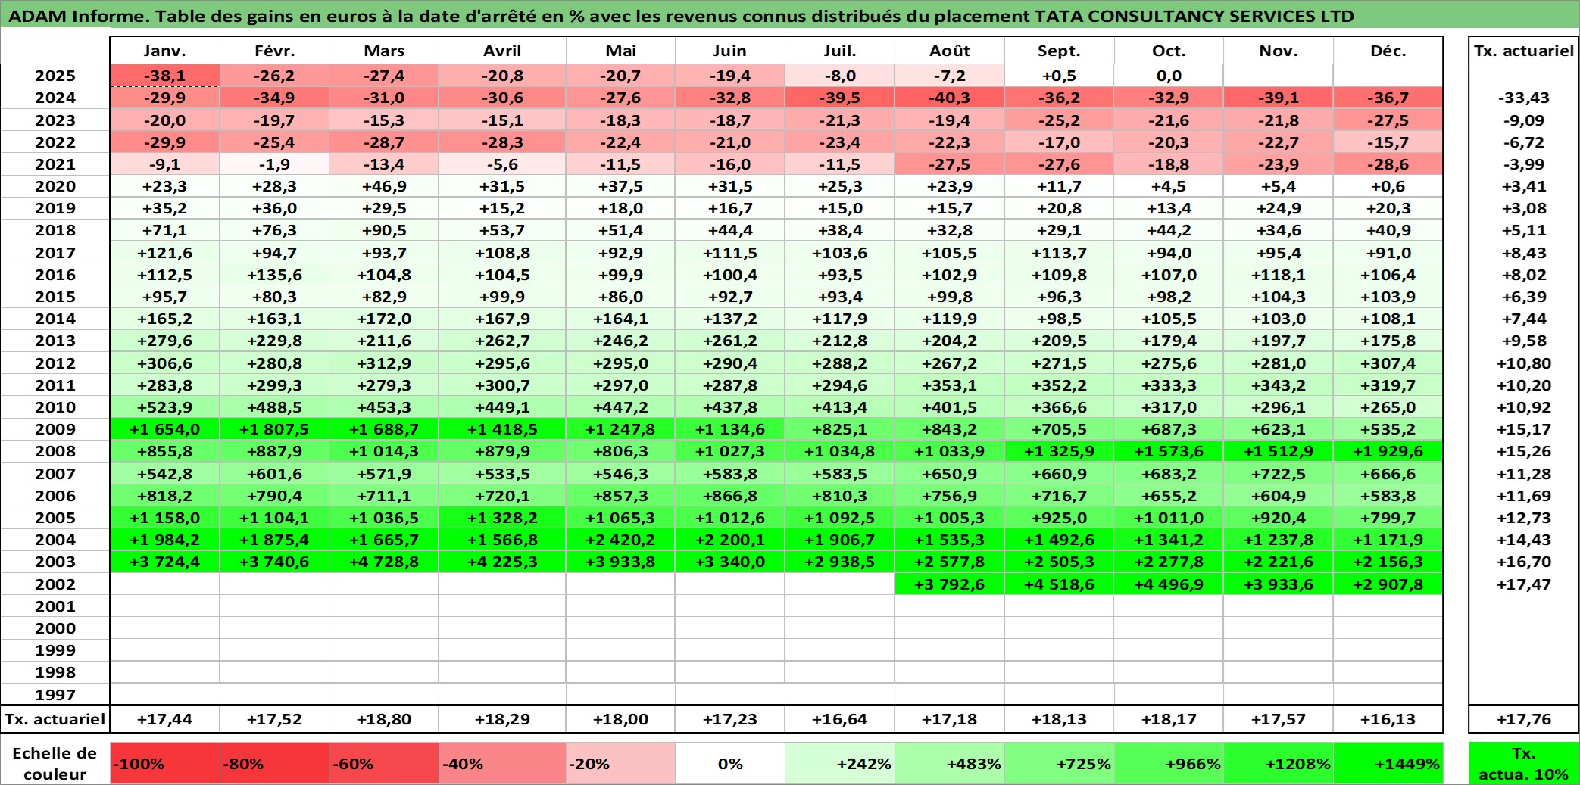Click the Tx. actua. 10% green swatch

tap(1524, 764)
